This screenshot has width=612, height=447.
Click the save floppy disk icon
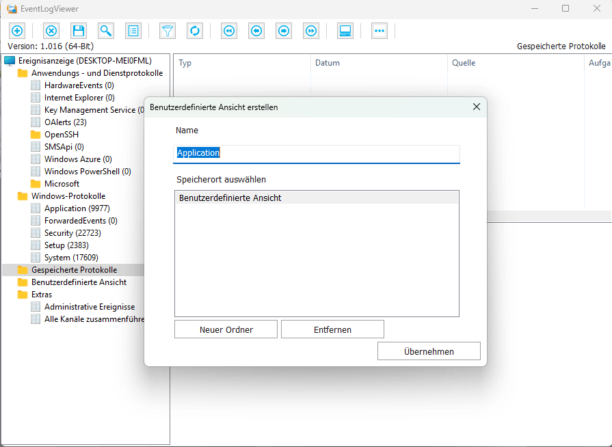coord(79,31)
